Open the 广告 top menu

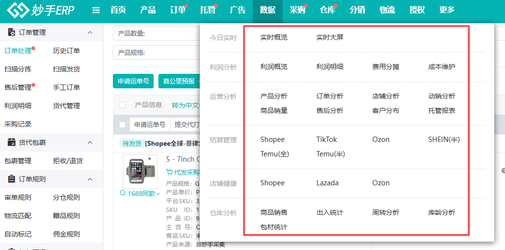pos(238,10)
